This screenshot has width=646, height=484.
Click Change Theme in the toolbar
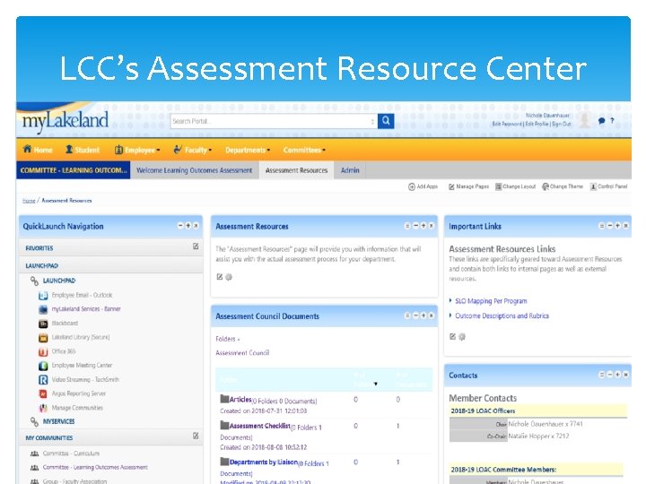click(x=563, y=186)
